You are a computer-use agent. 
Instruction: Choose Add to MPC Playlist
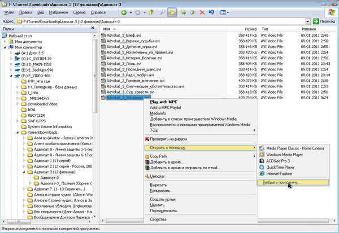tap(166, 108)
